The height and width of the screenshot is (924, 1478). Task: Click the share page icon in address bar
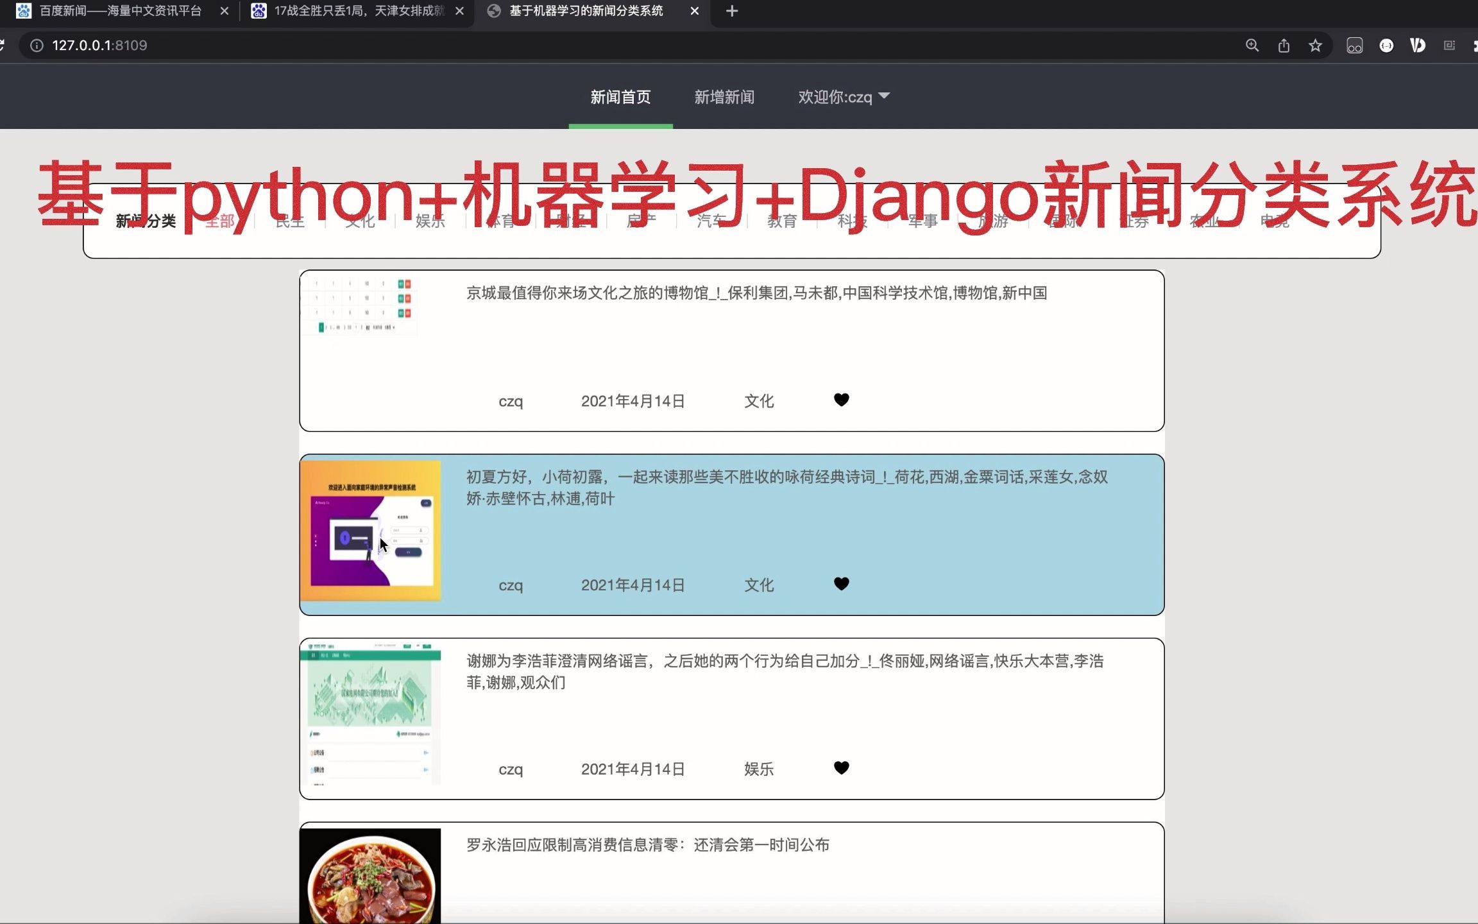coord(1284,46)
